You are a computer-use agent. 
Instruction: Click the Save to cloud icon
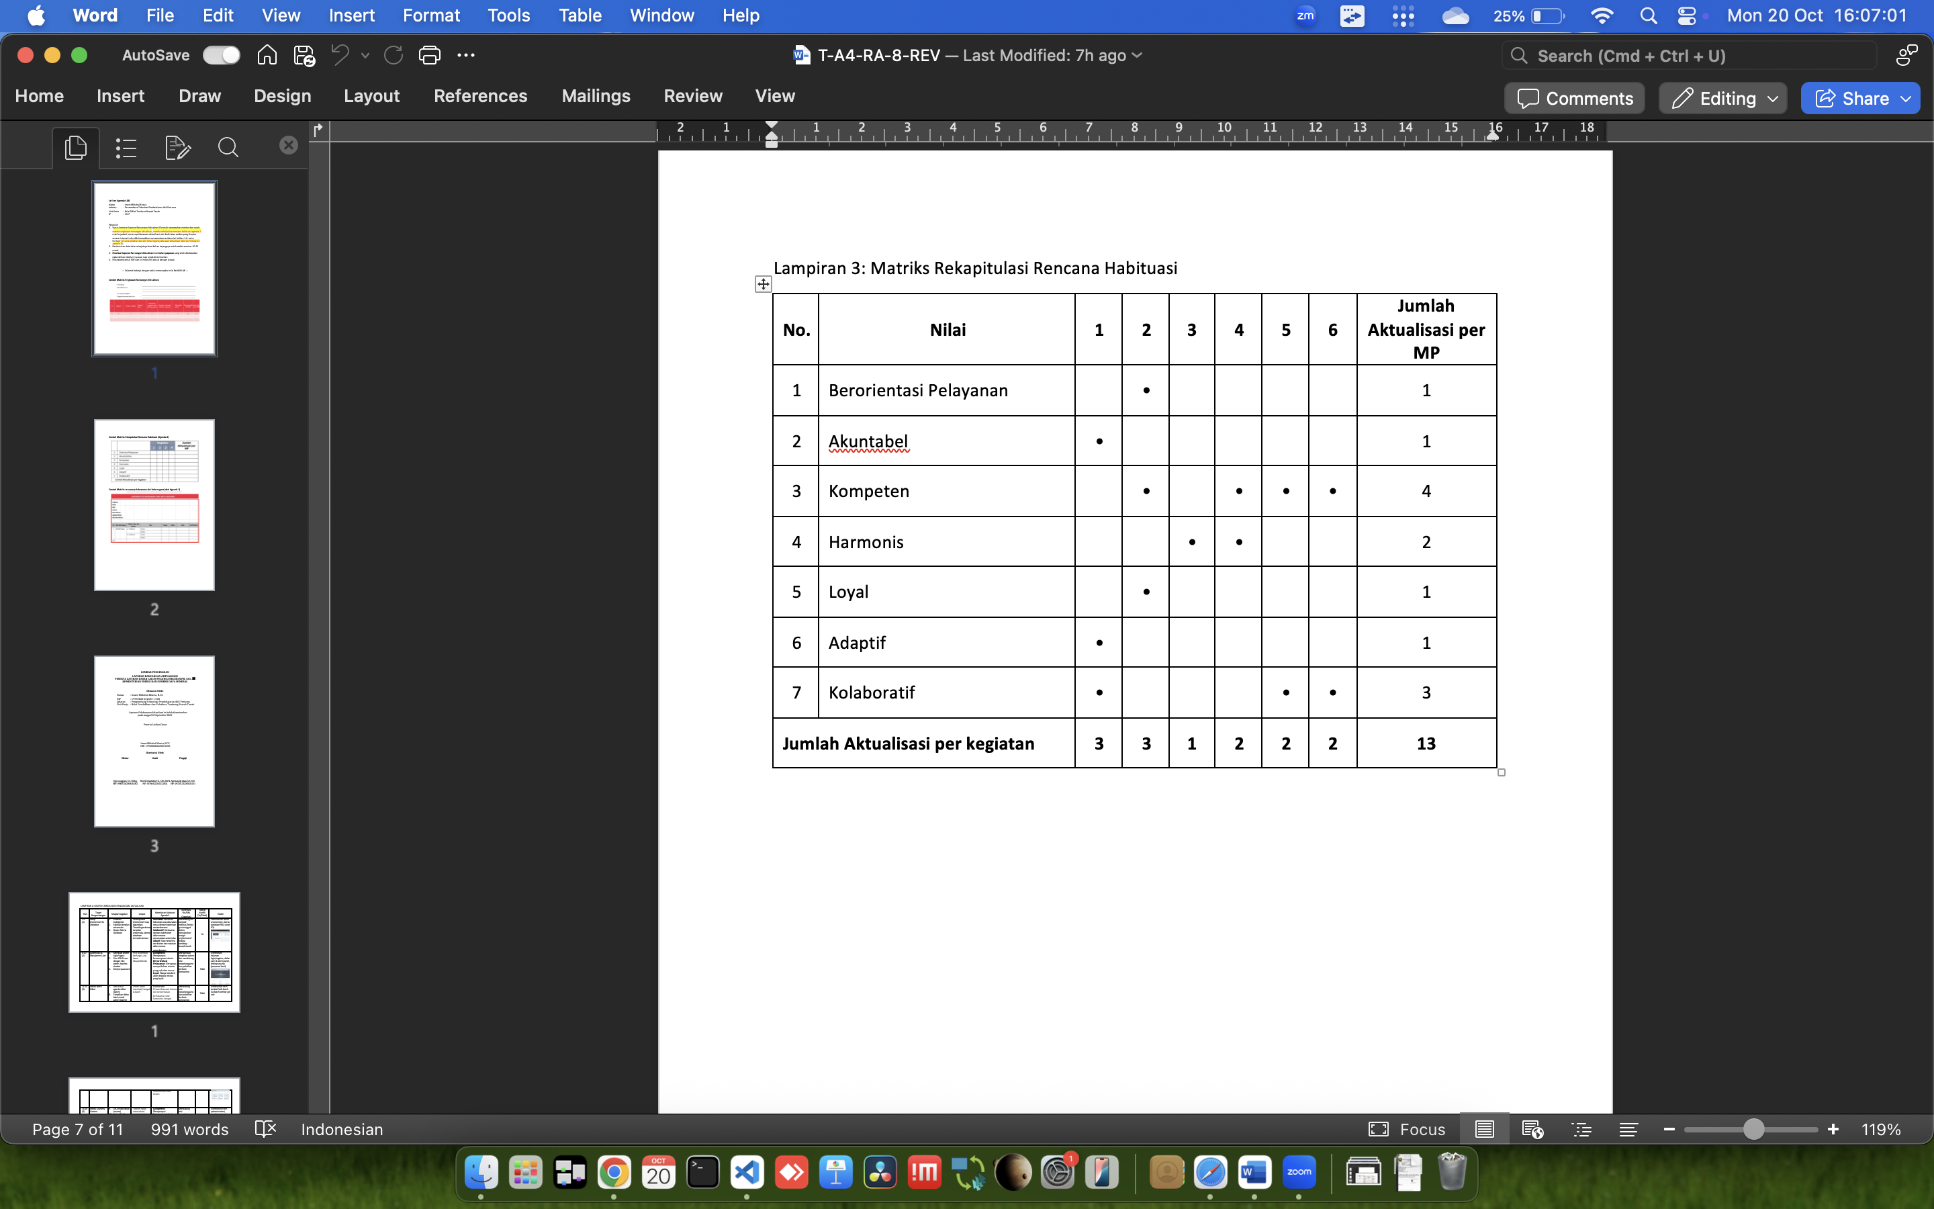click(x=304, y=55)
